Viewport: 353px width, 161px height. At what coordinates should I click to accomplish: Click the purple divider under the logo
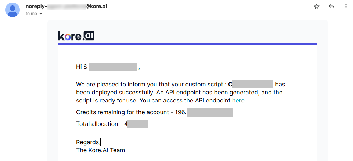click(187, 44)
